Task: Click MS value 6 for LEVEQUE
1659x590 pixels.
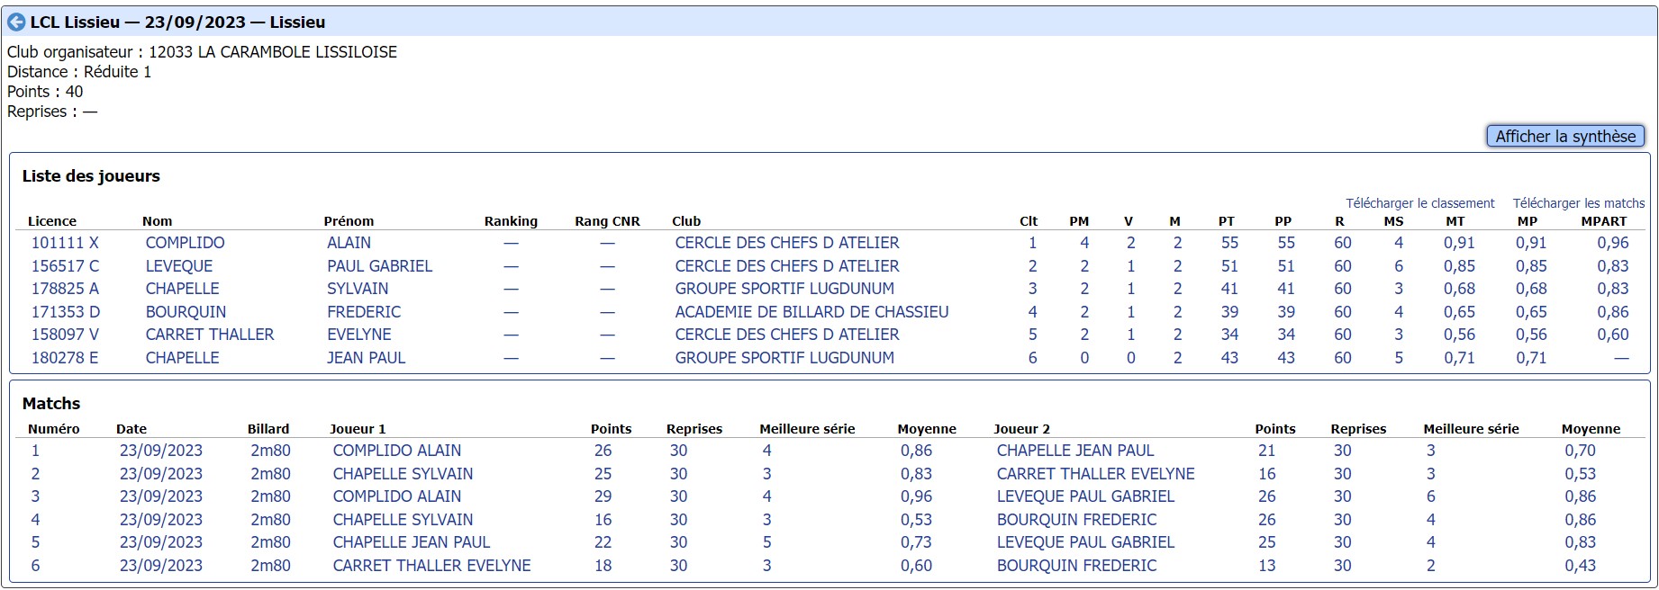Action: (x=1399, y=266)
